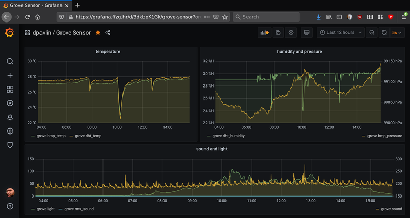Open the four squares extension icon
410x218 pixels.
pyautogui.click(x=380, y=17)
